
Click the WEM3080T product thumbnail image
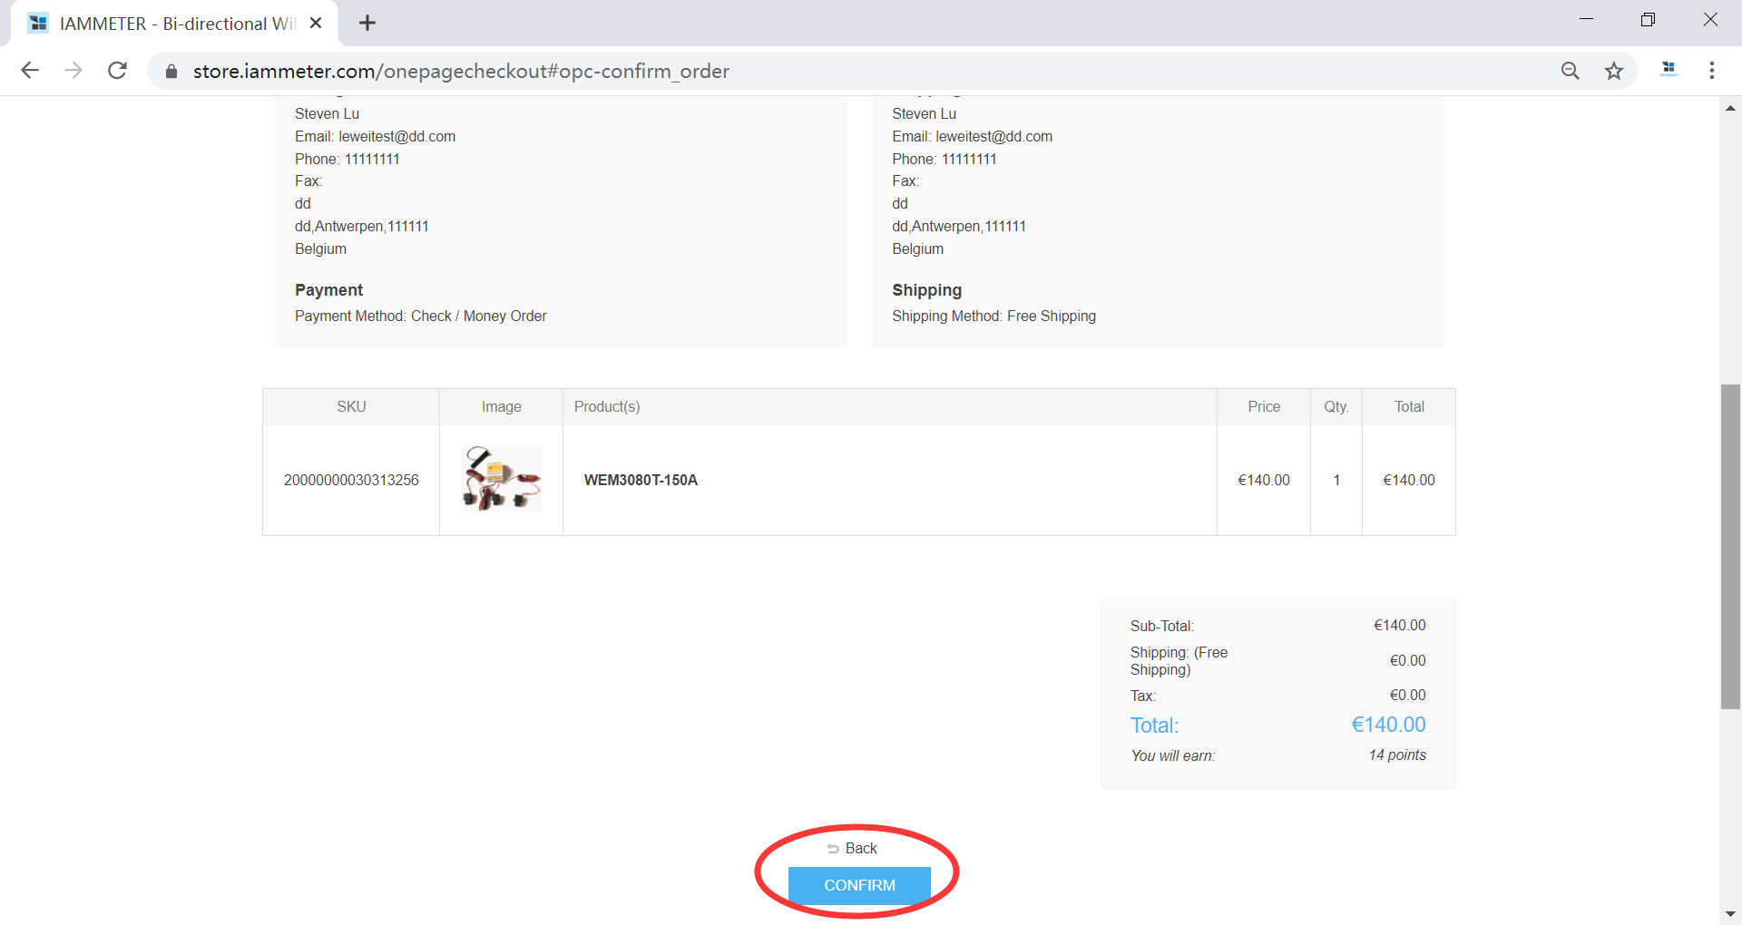click(501, 479)
